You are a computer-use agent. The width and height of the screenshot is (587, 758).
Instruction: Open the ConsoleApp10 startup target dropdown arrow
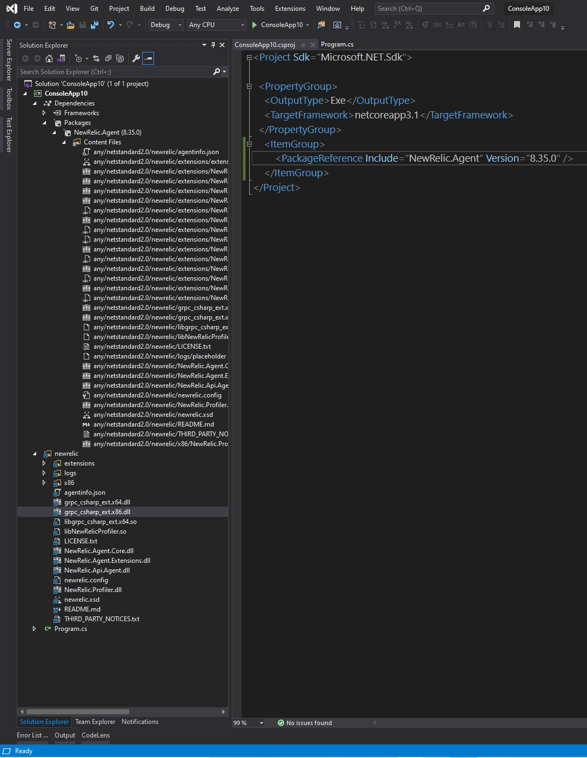pos(308,25)
